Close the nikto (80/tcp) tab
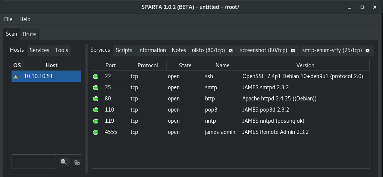This screenshot has width=383, height=177. coord(230,51)
